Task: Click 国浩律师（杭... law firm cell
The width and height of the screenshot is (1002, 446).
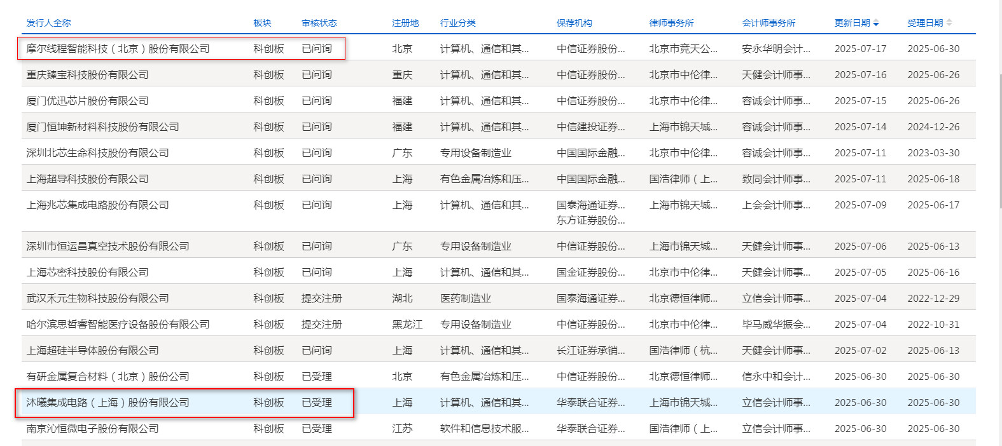Action: (683, 351)
